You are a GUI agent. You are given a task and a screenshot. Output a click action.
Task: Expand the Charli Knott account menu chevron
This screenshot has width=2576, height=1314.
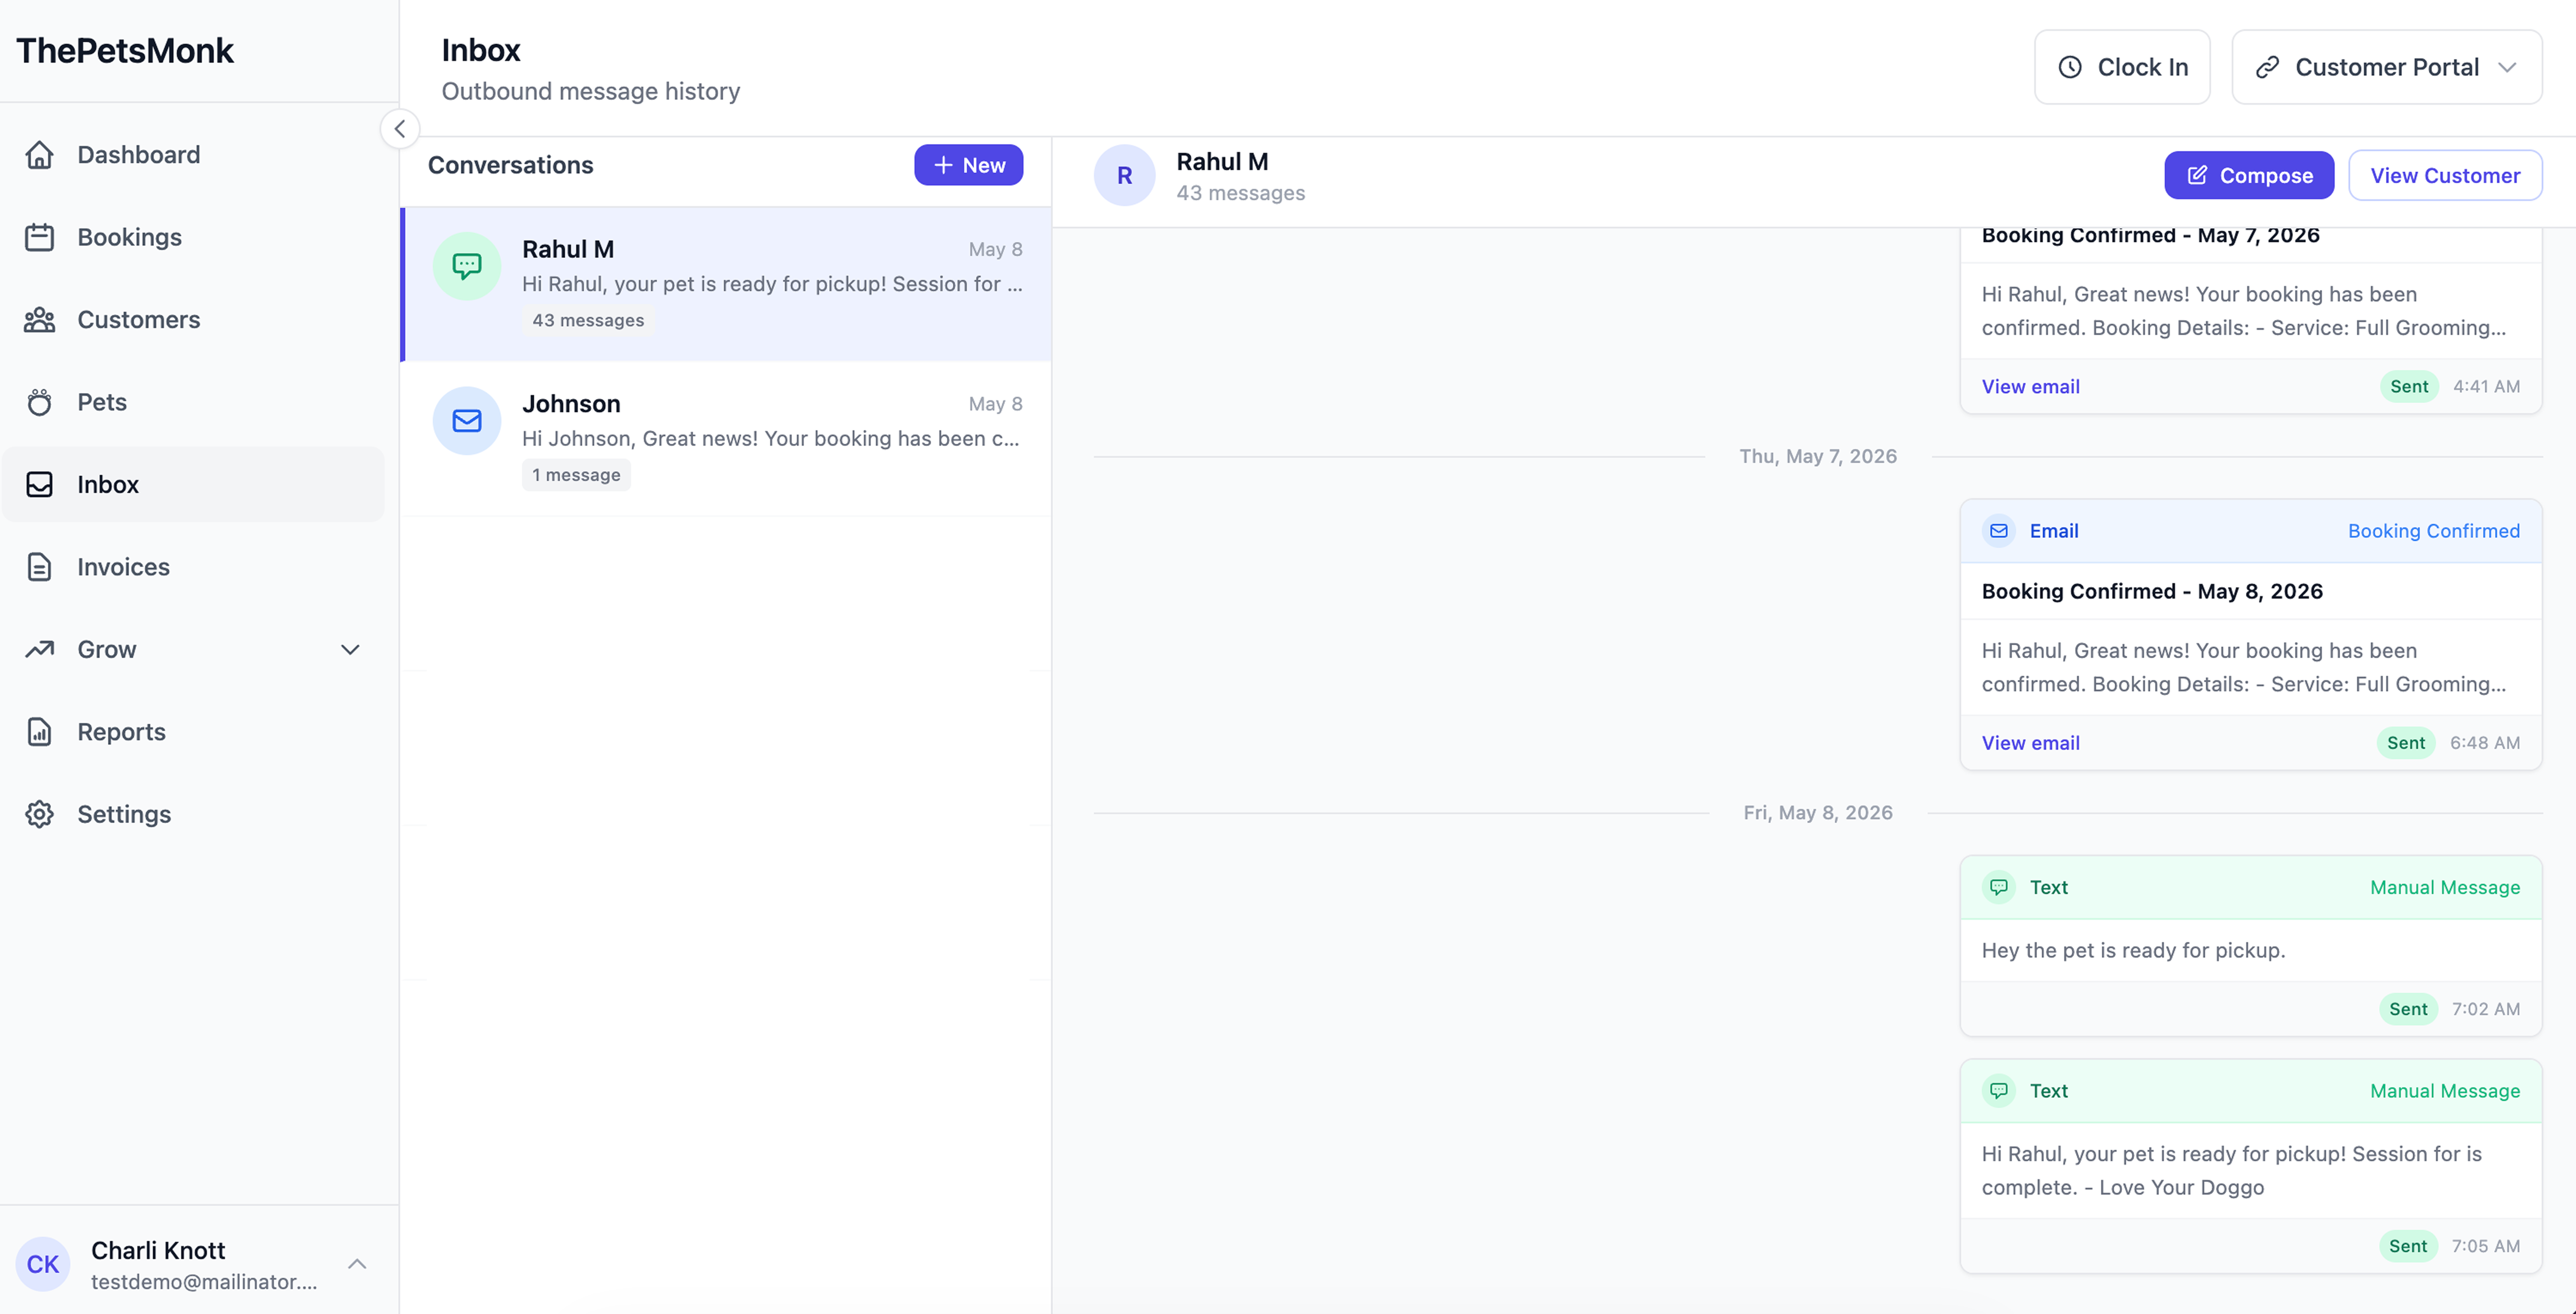[x=357, y=1264]
